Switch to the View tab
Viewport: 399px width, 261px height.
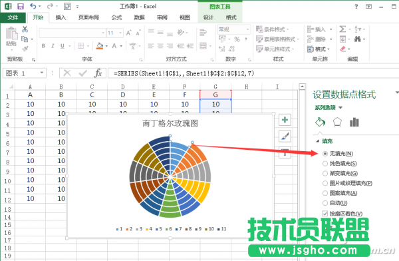click(x=185, y=17)
